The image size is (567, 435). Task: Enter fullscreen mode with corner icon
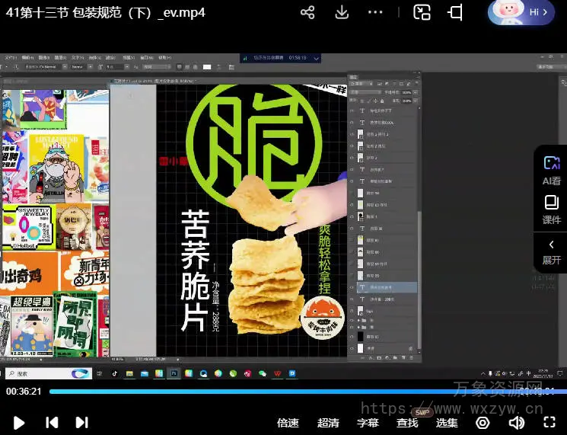click(x=549, y=422)
